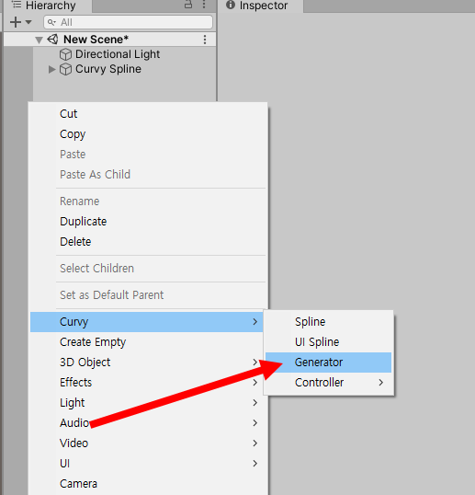
Task: Choose Copy from the context menu
Action: point(147,133)
